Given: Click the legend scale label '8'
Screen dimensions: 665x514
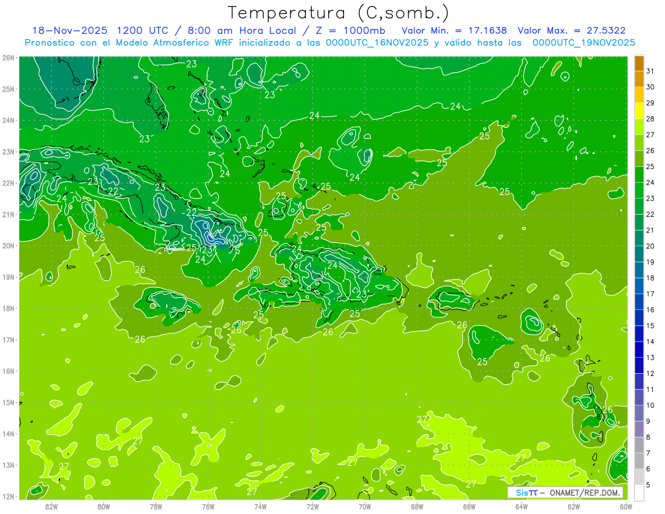Looking at the screenshot, I should coord(648,437).
